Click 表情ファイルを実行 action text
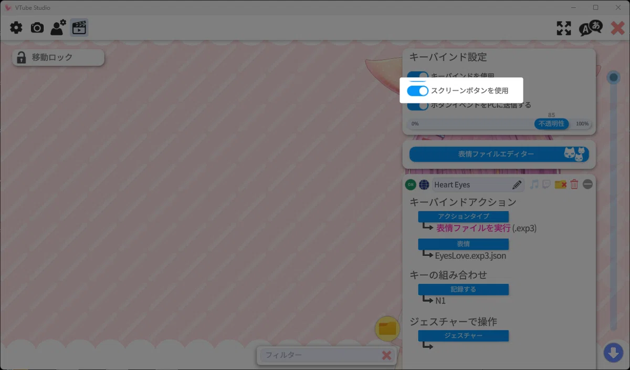The width and height of the screenshot is (630, 370). pyautogui.click(x=473, y=228)
